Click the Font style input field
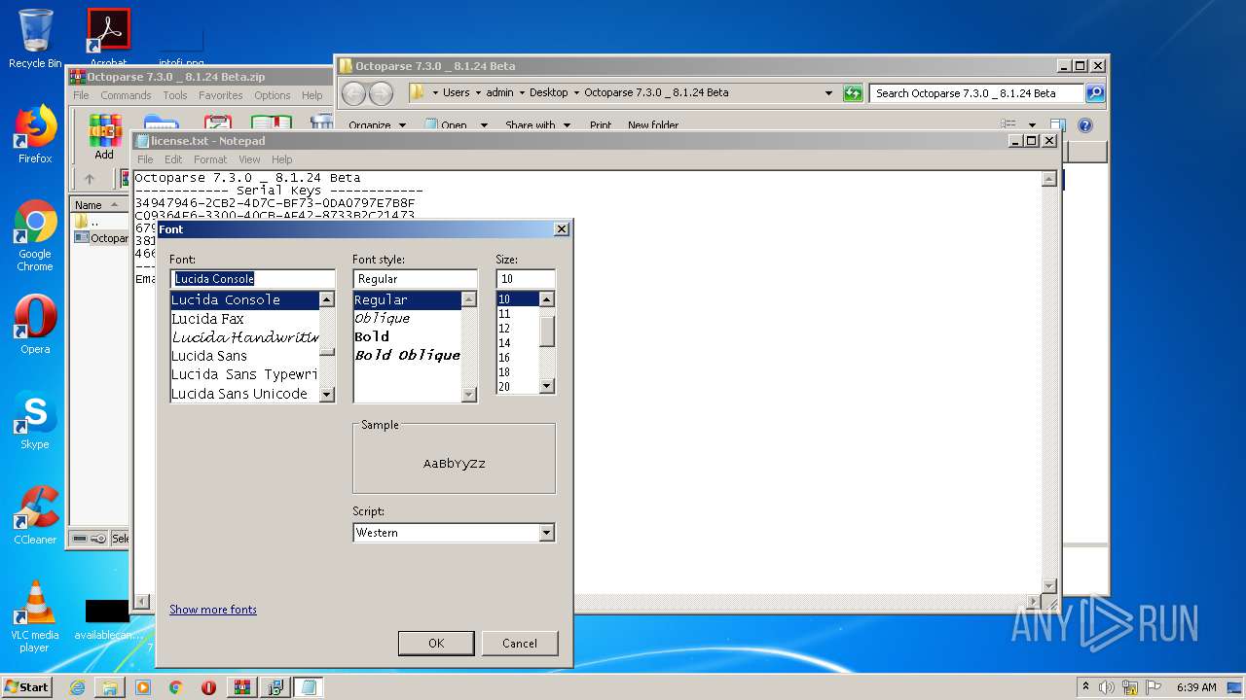Image resolution: width=1246 pixels, height=700 pixels. pos(415,279)
